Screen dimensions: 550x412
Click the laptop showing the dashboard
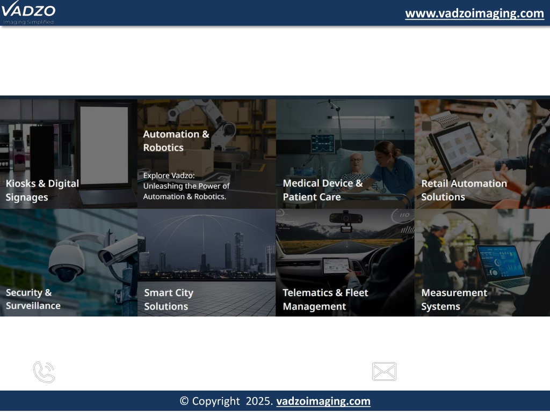[x=504, y=270]
